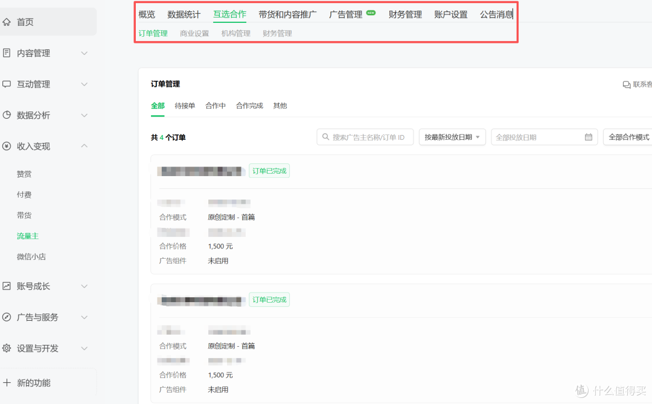The width and height of the screenshot is (652, 404).
Task: Show 全部 orders tab
Action: click(x=158, y=106)
